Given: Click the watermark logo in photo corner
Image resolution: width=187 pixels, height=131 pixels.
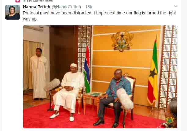Looking at the screenshot, I should tap(169, 120).
